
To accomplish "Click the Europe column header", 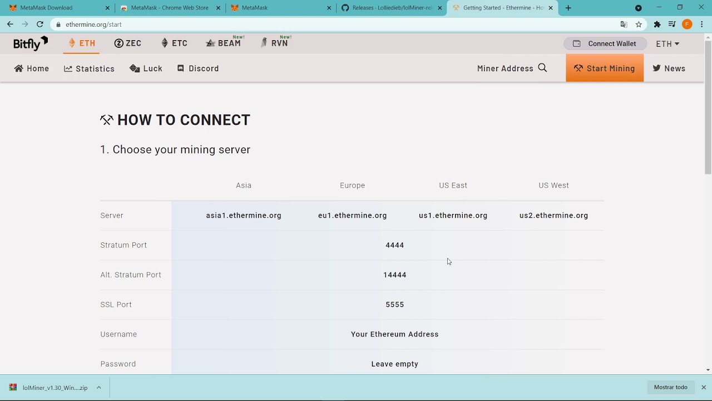I will pos(352,185).
